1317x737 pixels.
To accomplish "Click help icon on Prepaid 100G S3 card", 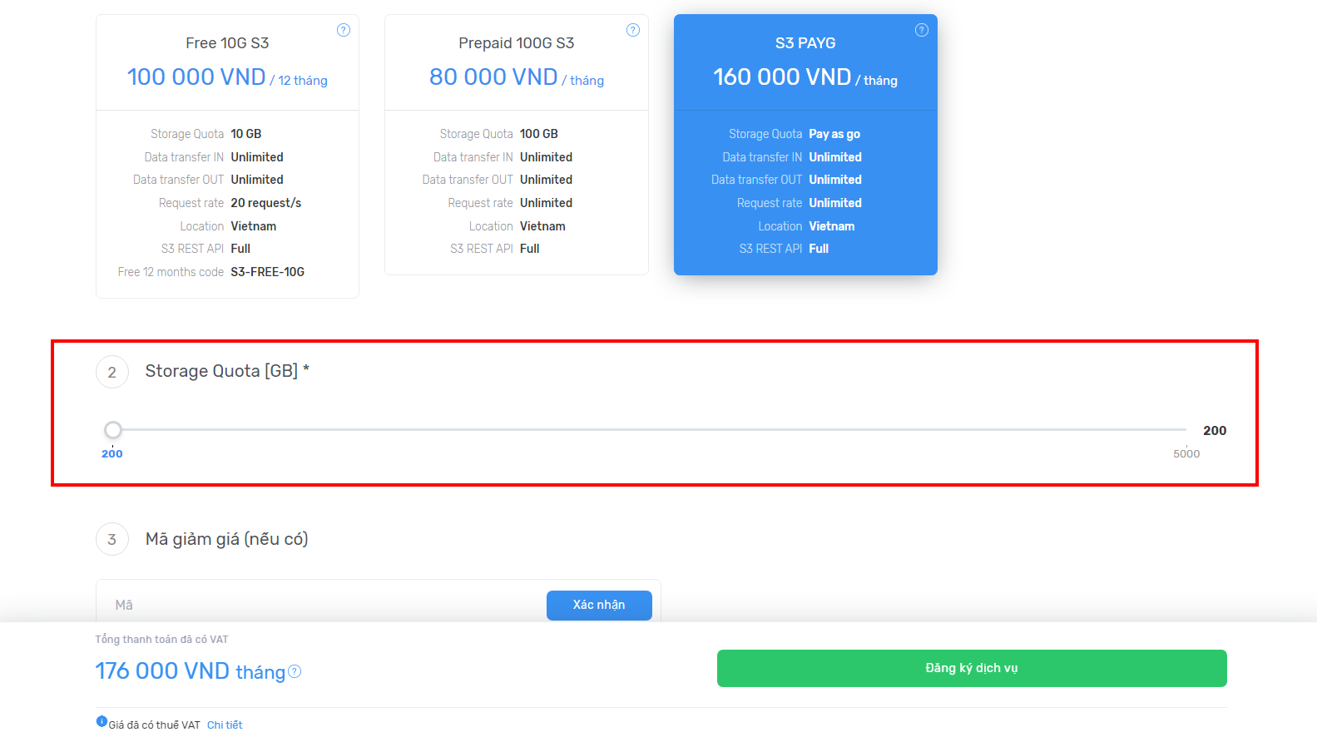I will coord(632,30).
